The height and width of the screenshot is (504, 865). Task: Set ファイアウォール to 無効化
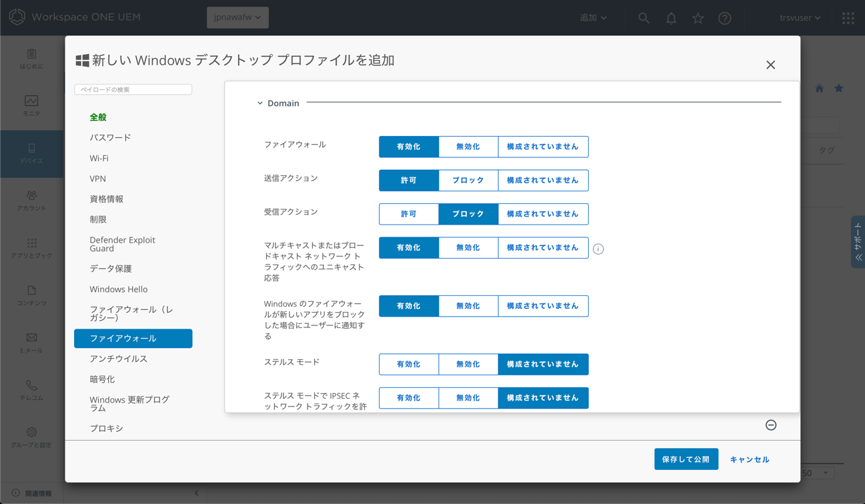468,147
